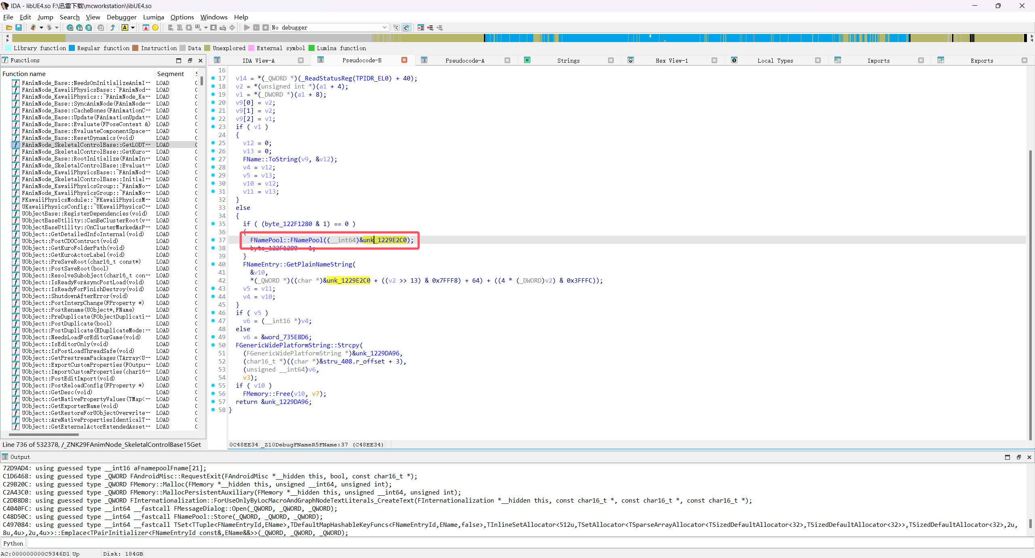Click the debugger pause button
The height and width of the screenshot is (558, 1035).
(x=256, y=27)
